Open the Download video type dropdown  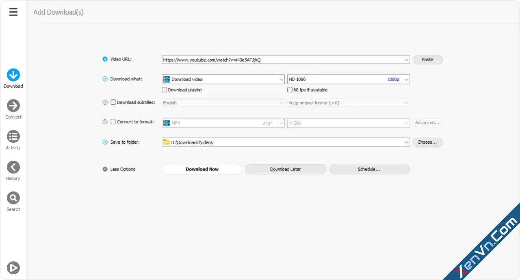223,79
